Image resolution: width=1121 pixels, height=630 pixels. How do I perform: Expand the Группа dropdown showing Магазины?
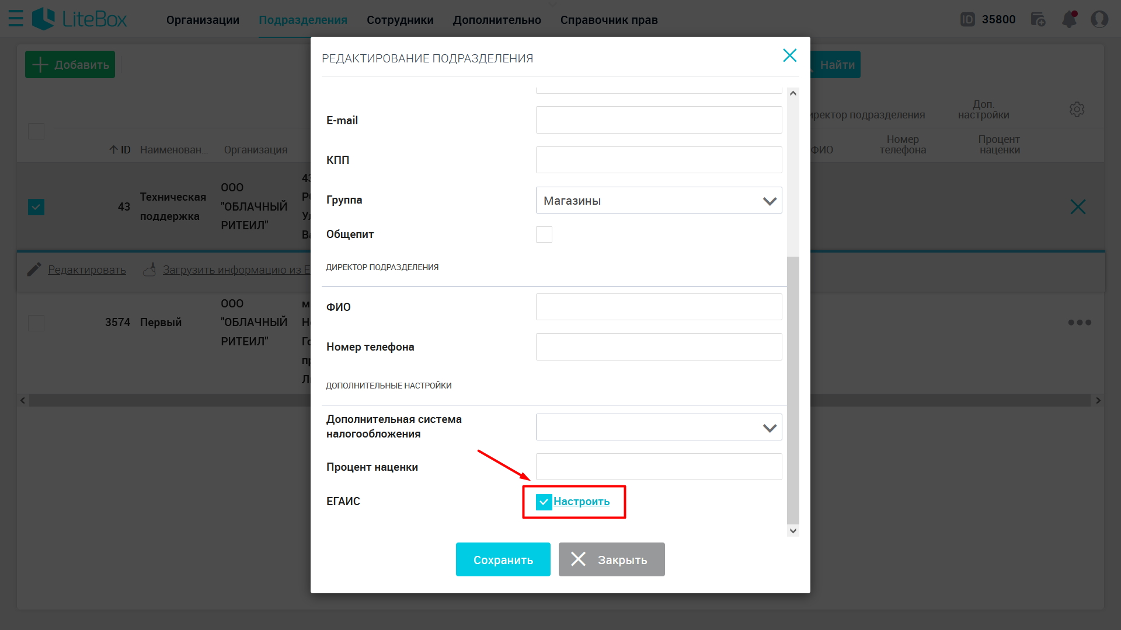coord(659,200)
